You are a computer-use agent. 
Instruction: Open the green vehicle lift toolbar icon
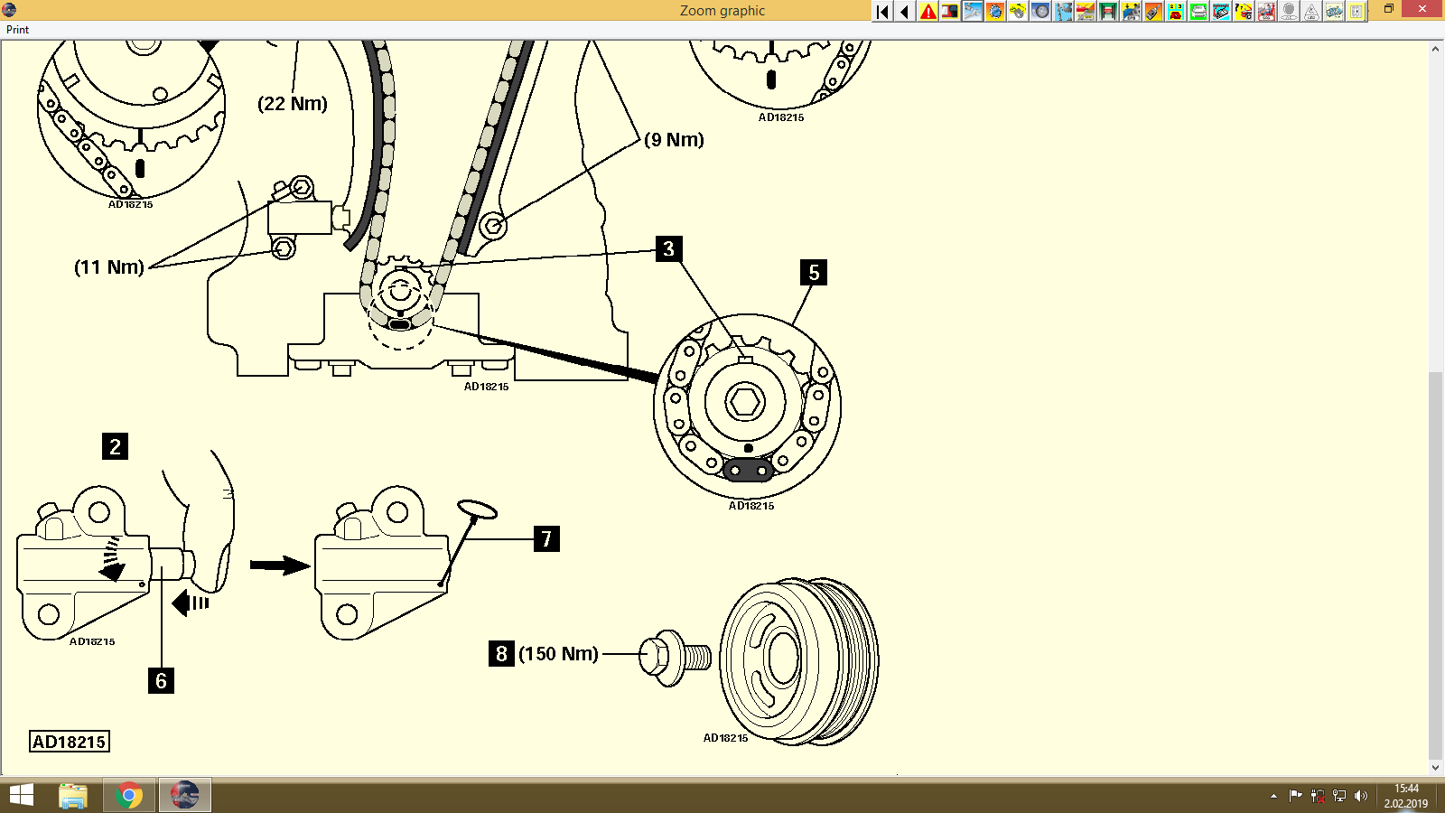pos(1107,11)
